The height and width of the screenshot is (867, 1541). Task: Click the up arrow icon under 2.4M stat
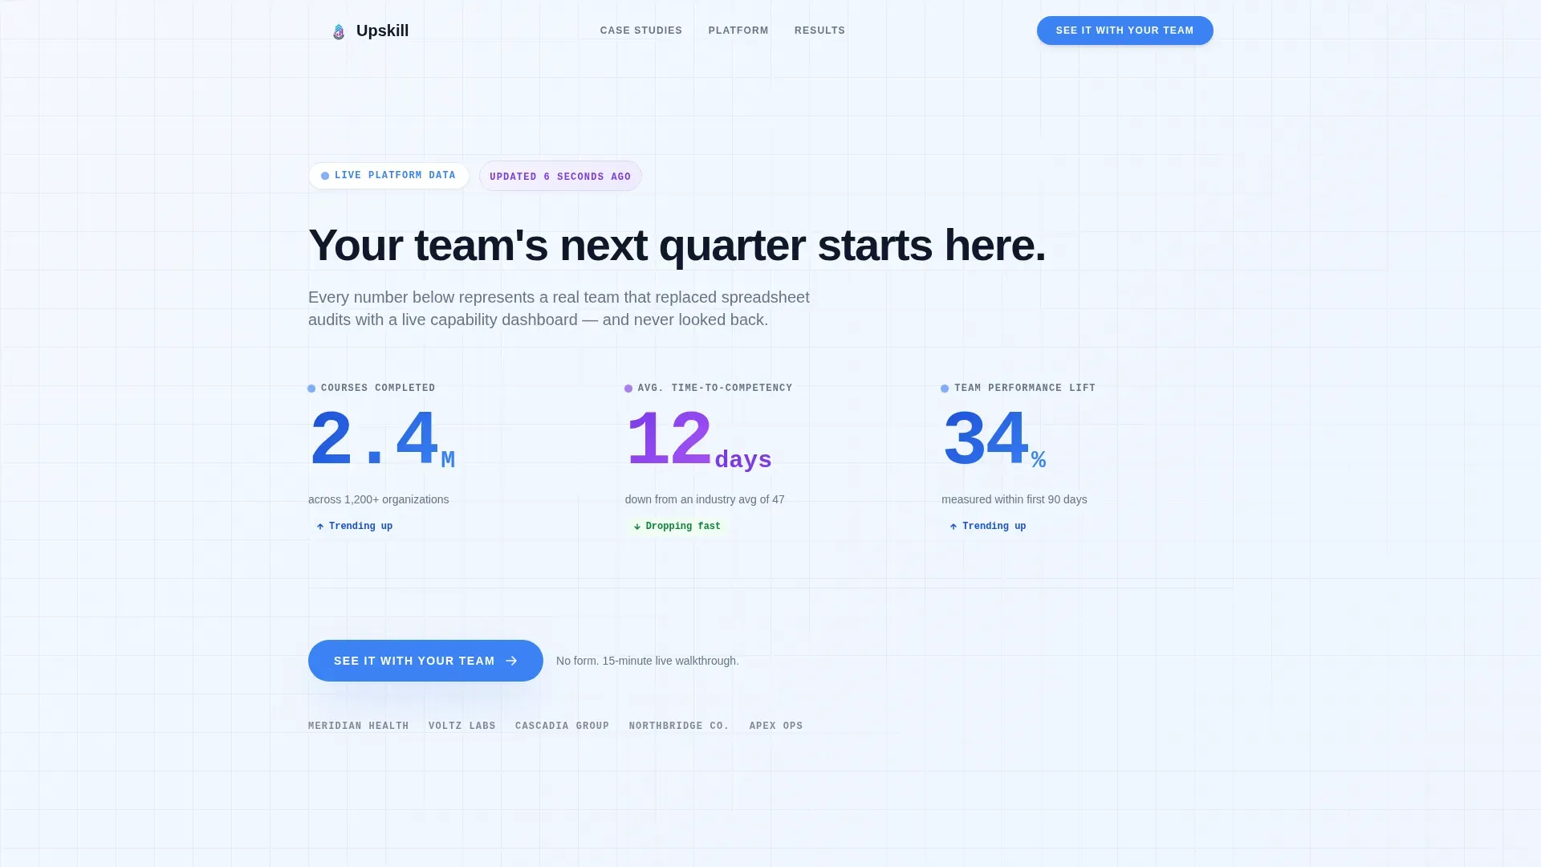tap(320, 527)
